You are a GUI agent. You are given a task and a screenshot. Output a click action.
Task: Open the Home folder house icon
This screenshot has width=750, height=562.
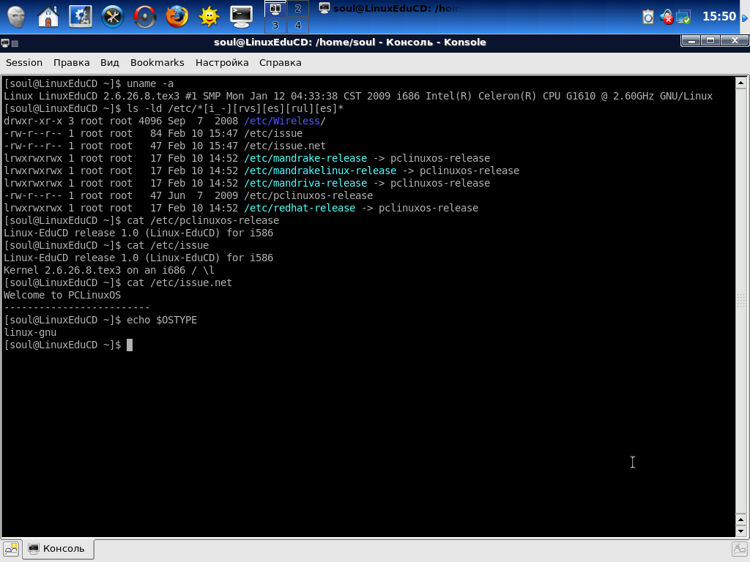tap(48, 16)
